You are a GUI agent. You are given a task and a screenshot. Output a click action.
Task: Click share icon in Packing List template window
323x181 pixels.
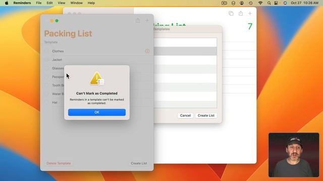(x=138, y=21)
